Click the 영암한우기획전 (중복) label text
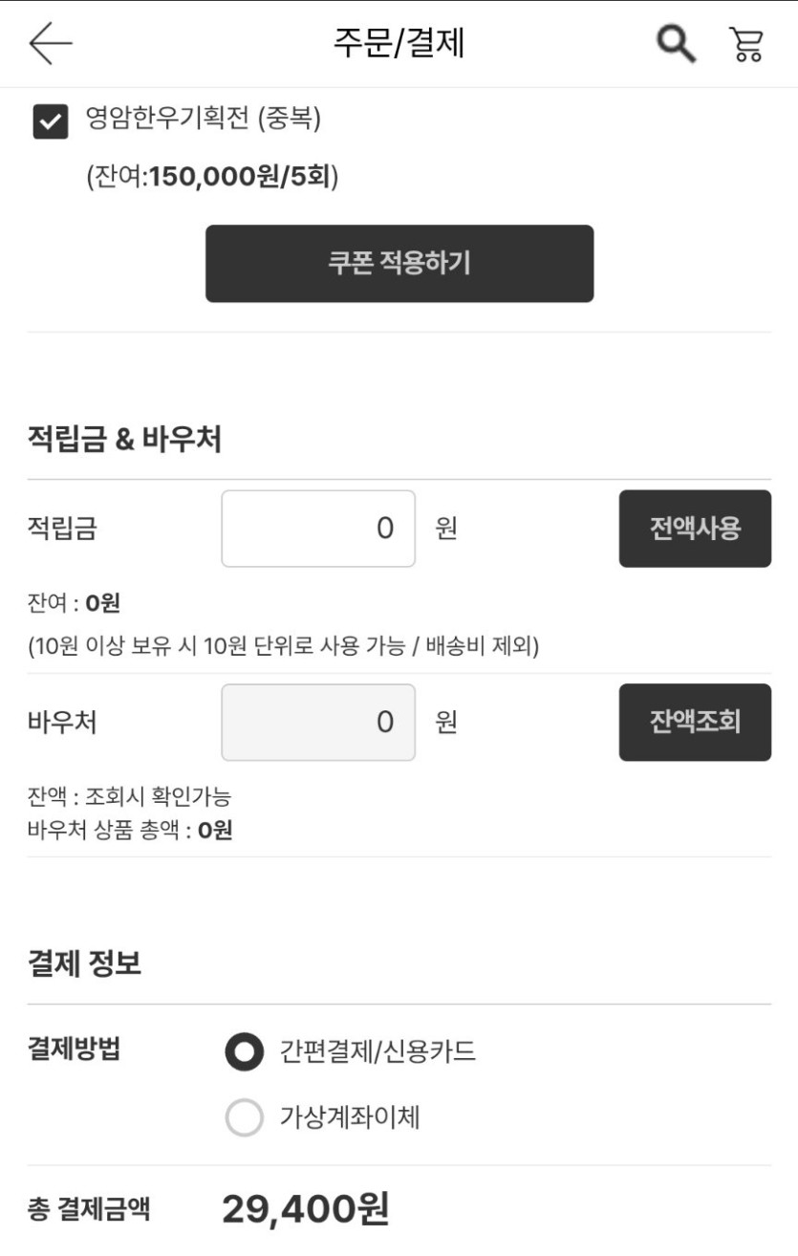This screenshot has height=1256, width=798. [204, 119]
